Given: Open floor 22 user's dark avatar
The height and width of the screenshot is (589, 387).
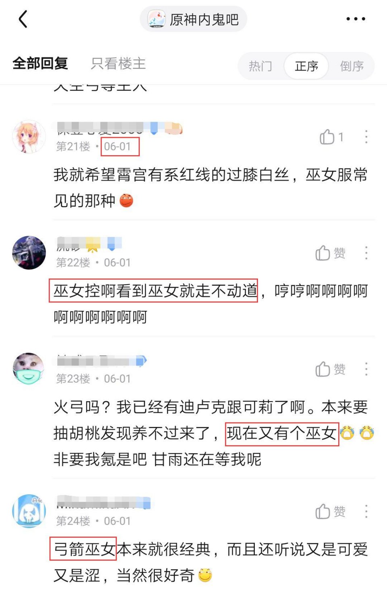Looking at the screenshot, I should point(29,253).
